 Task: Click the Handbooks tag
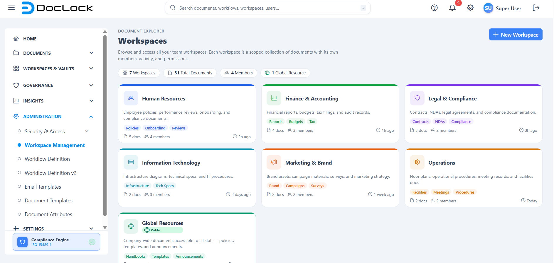tap(136, 256)
